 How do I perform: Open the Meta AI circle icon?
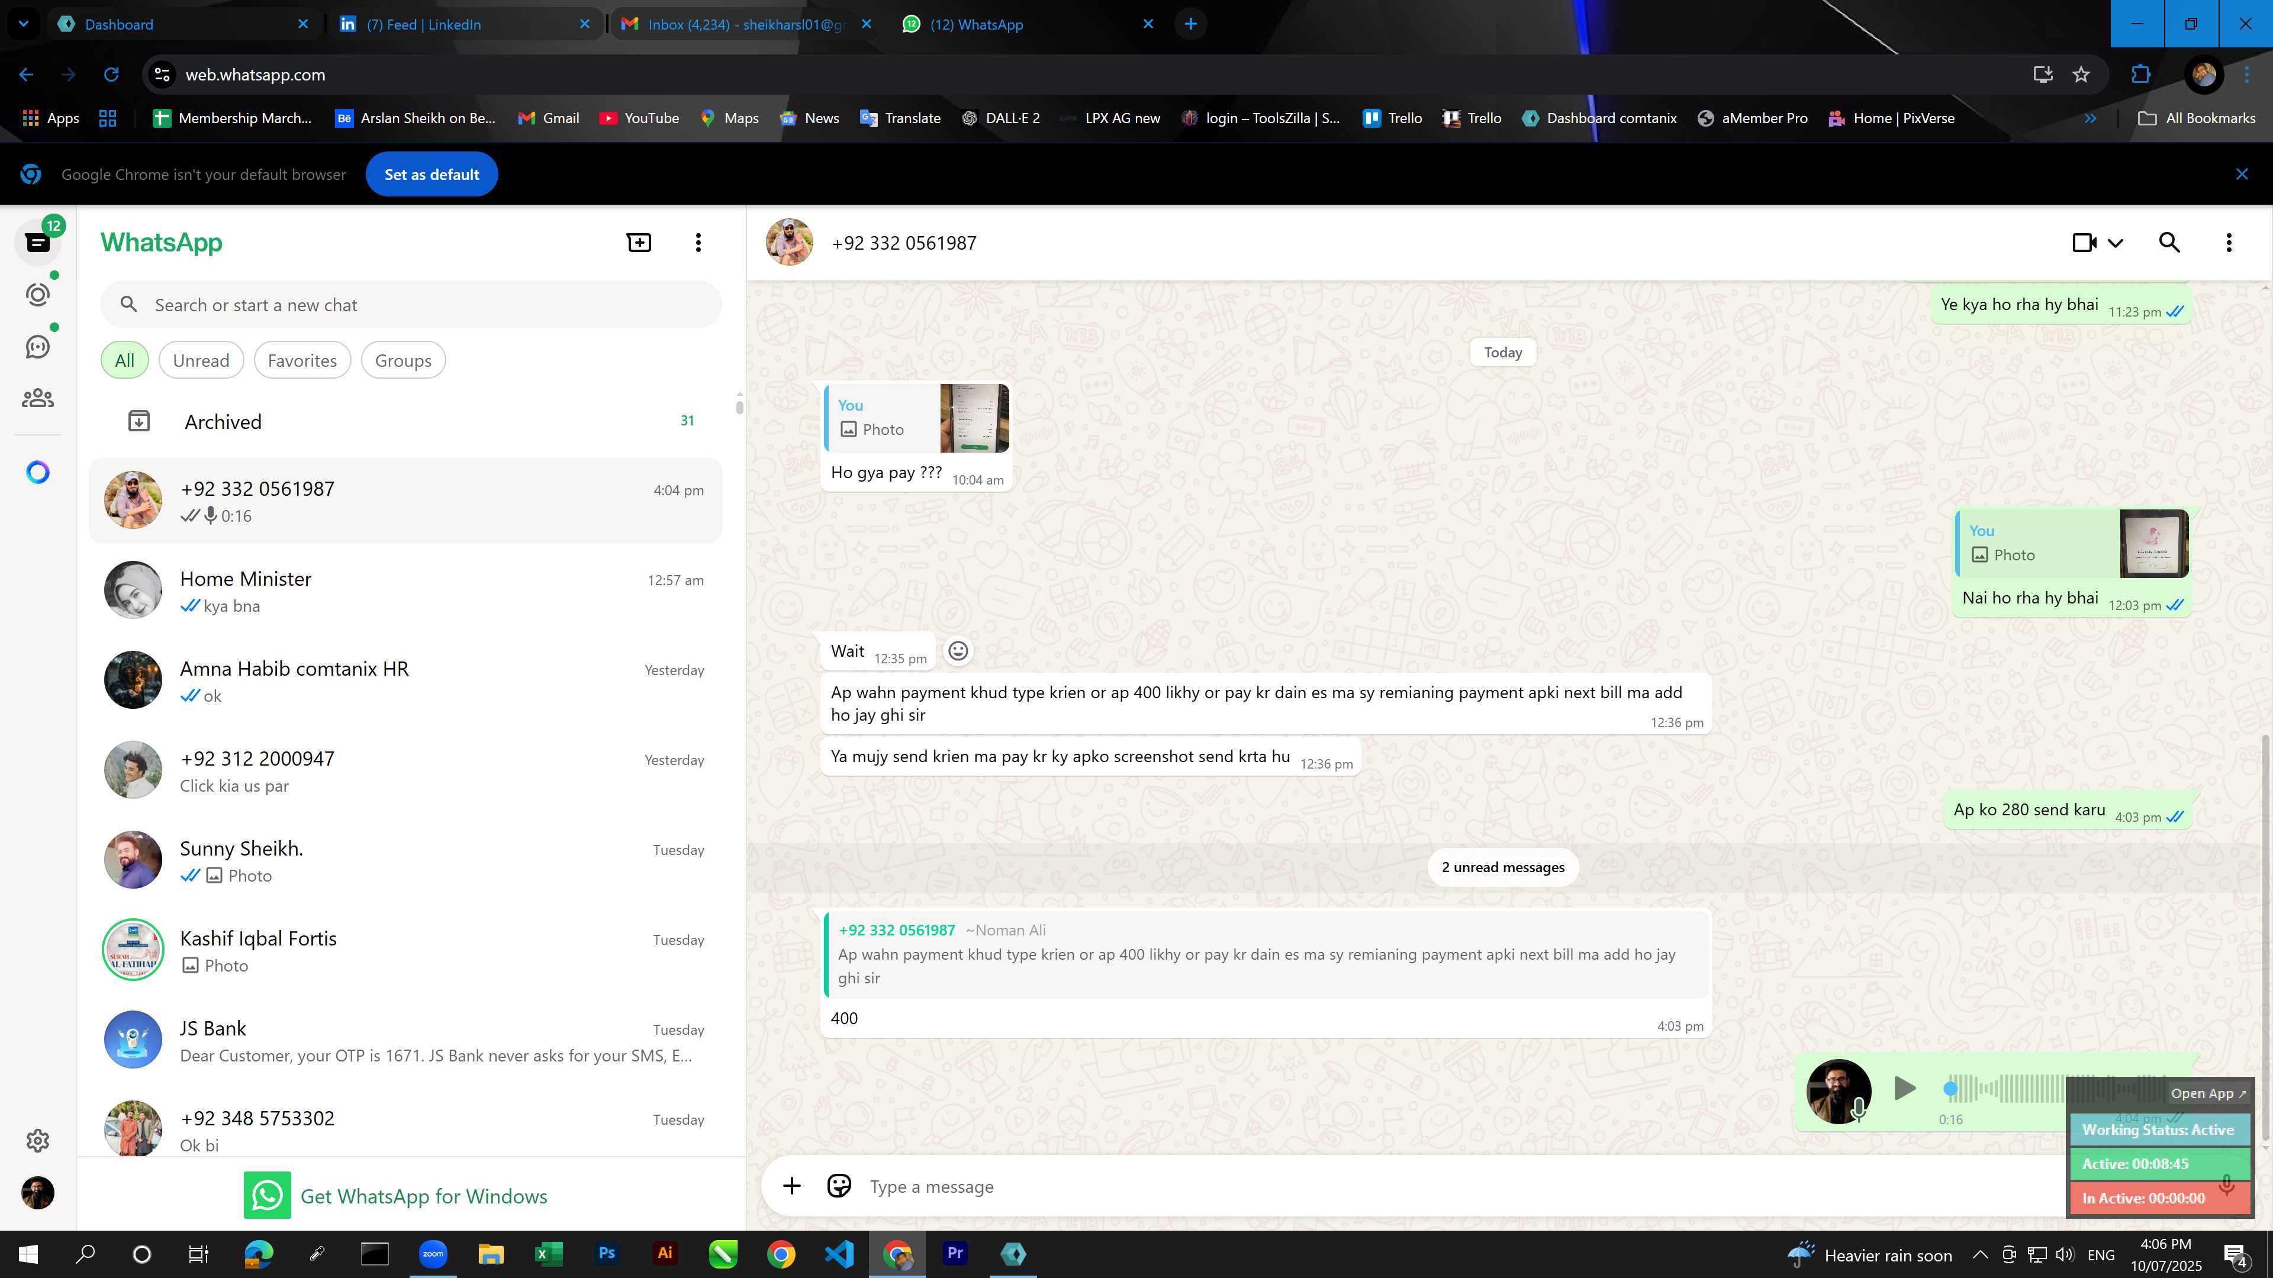point(38,473)
